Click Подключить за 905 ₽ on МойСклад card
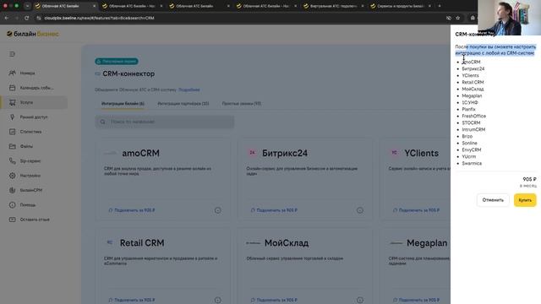The width and height of the screenshot is (541, 304). pos(274,301)
